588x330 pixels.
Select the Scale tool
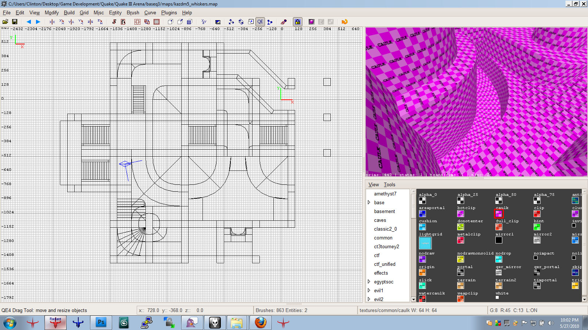tap(251, 22)
